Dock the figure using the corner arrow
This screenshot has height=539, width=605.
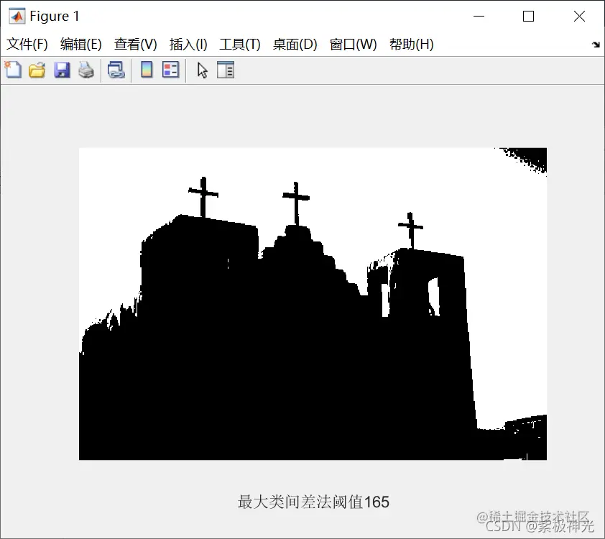596,44
